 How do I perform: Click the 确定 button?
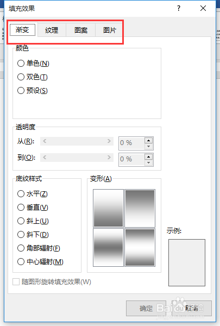(x=146, y=308)
